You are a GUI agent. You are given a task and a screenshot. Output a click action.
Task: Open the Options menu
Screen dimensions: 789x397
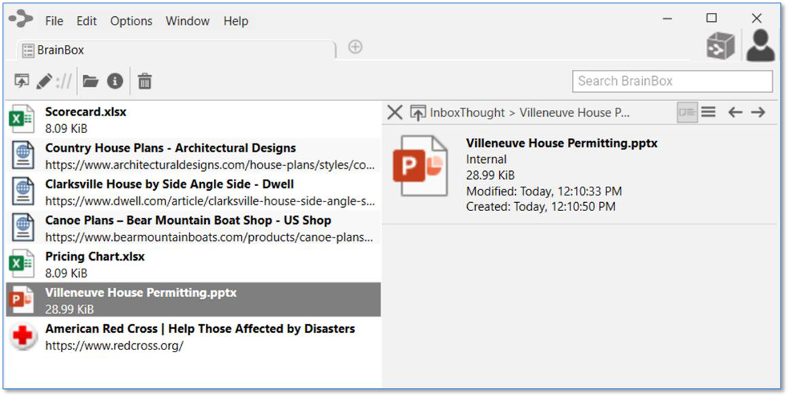click(131, 21)
